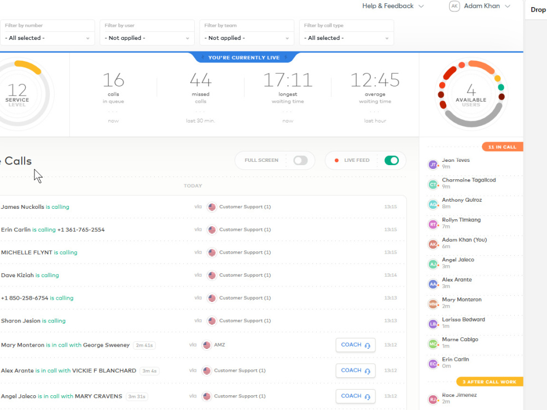This screenshot has width=547, height=410.
Task: Turn off the Live Feed toggle
Action: pos(392,160)
